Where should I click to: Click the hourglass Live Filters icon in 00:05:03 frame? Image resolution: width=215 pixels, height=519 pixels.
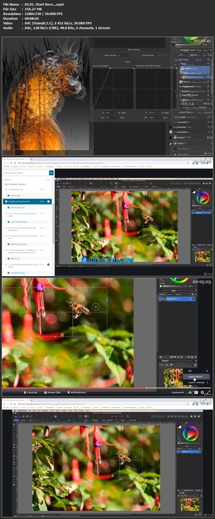click(x=182, y=357)
